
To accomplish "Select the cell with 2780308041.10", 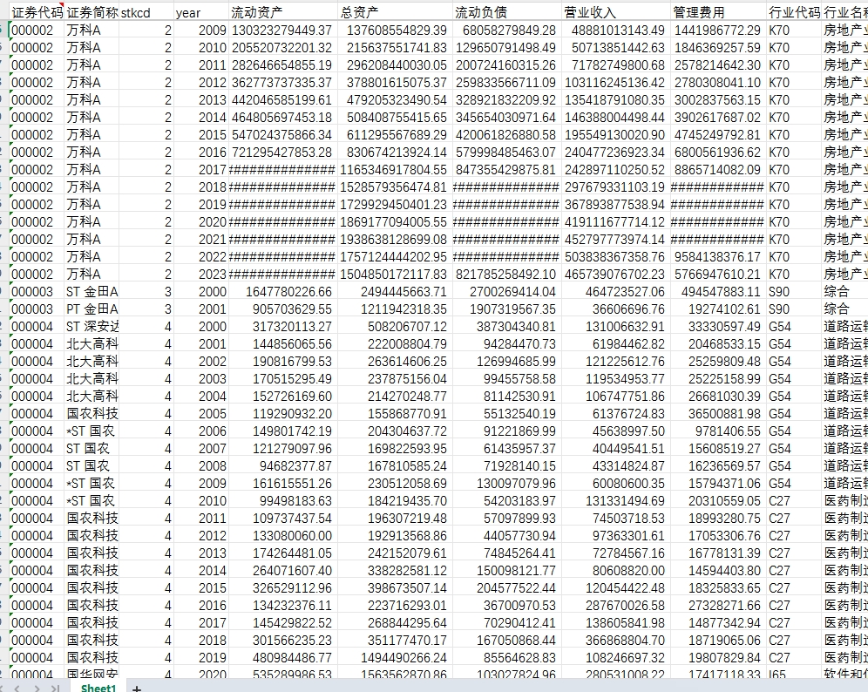I will point(718,83).
